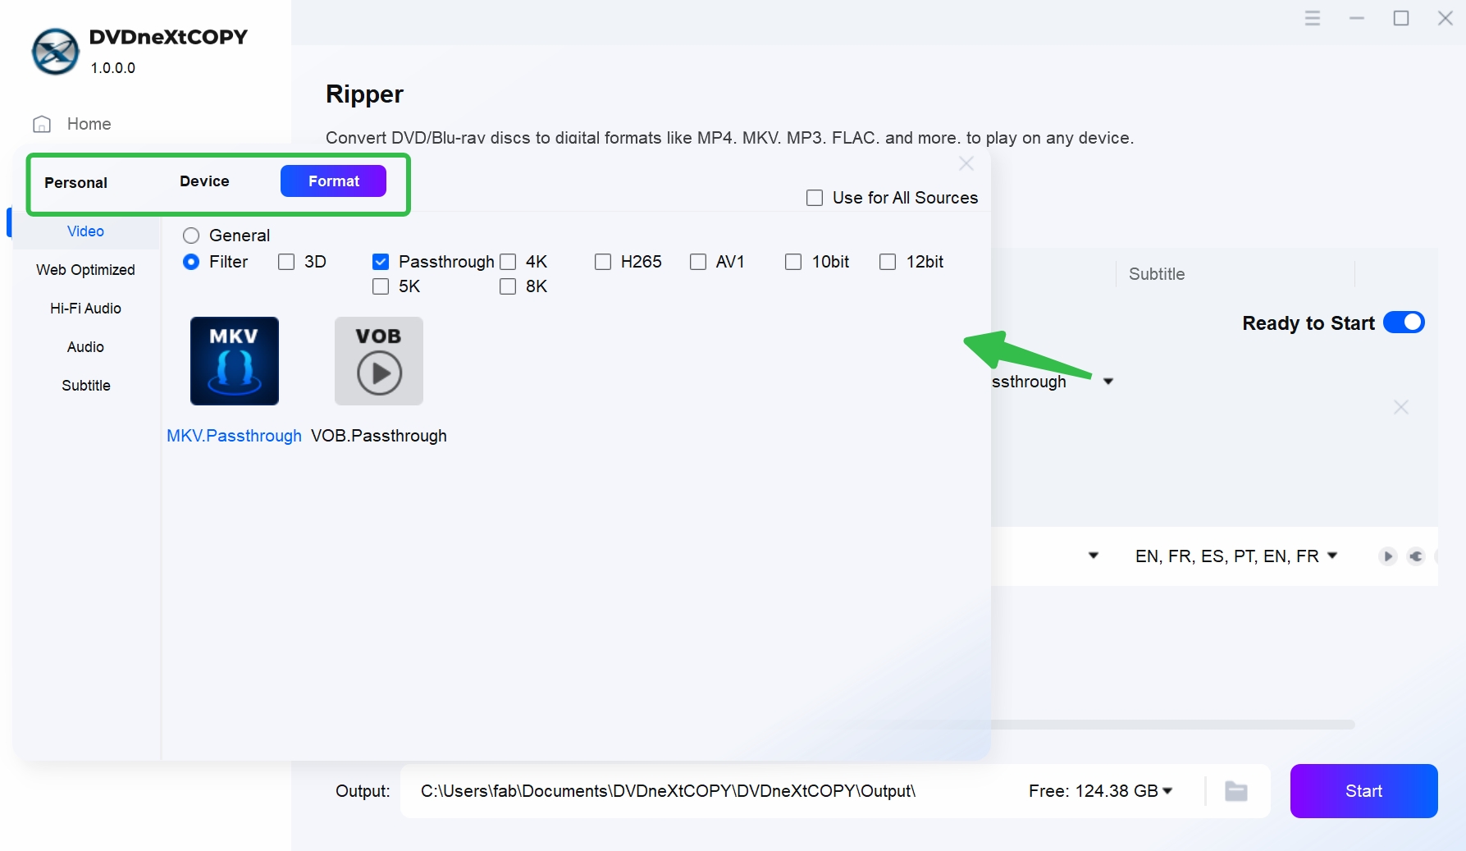This screenshot has height=851, width=1466.
Task: Switch to the Device tab
Action: (204, 181)
